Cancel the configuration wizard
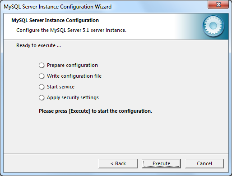232x176 pixels. pyautogui.click(x=204, y=163)
